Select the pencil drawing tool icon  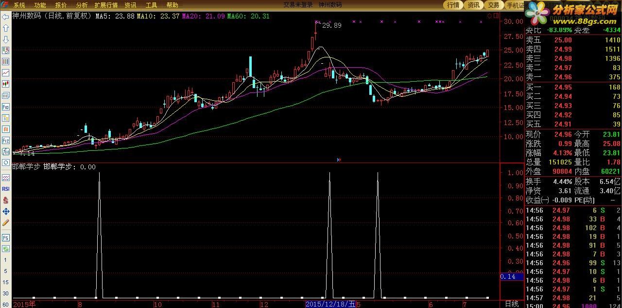[x=6, y=222]
